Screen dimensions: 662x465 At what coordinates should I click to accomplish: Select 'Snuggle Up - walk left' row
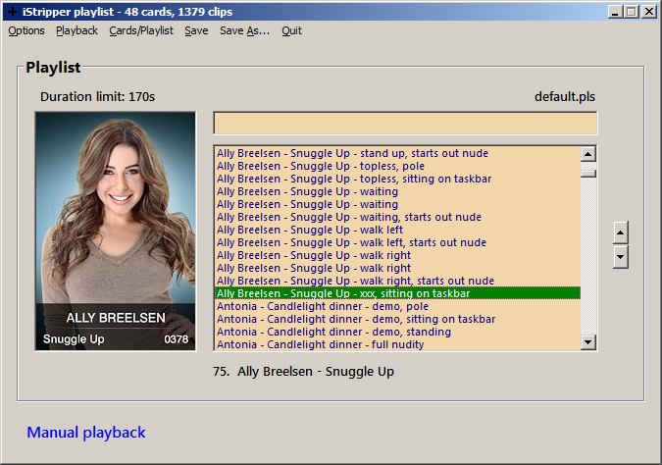click(x=398, y=230)
